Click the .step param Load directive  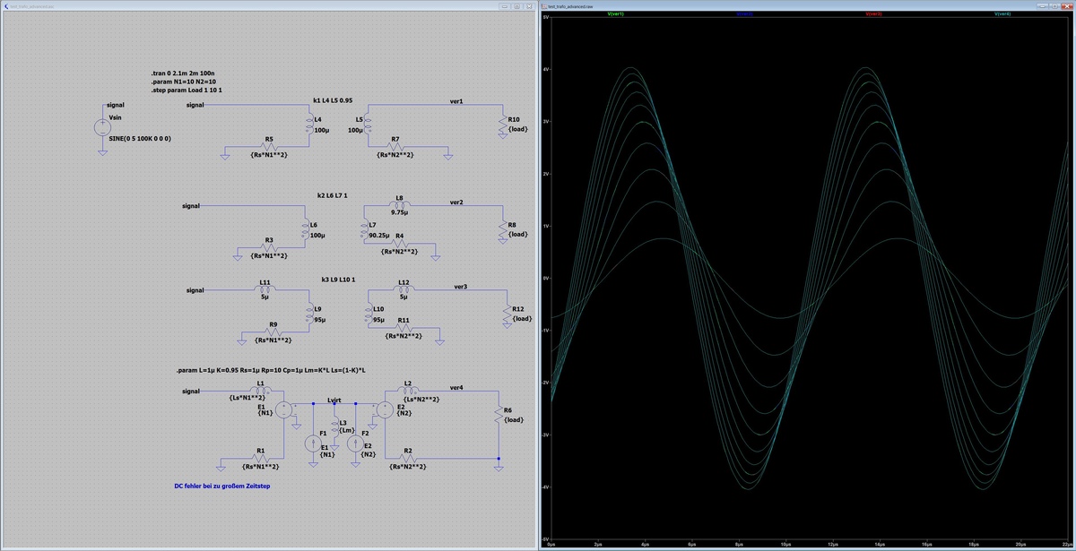[187, 90]
